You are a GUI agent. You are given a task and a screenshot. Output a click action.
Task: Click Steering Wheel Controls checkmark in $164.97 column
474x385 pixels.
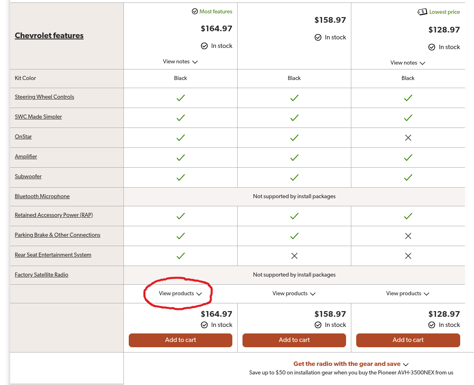(x=180, y=98)
